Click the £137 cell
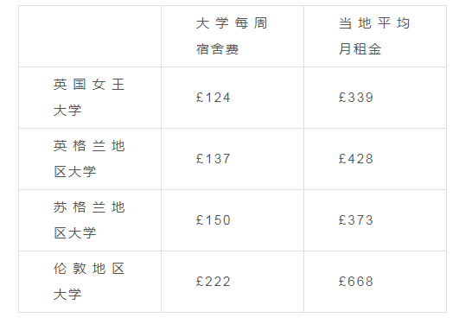Screen dimensions: 459x324 click(214, 159)
